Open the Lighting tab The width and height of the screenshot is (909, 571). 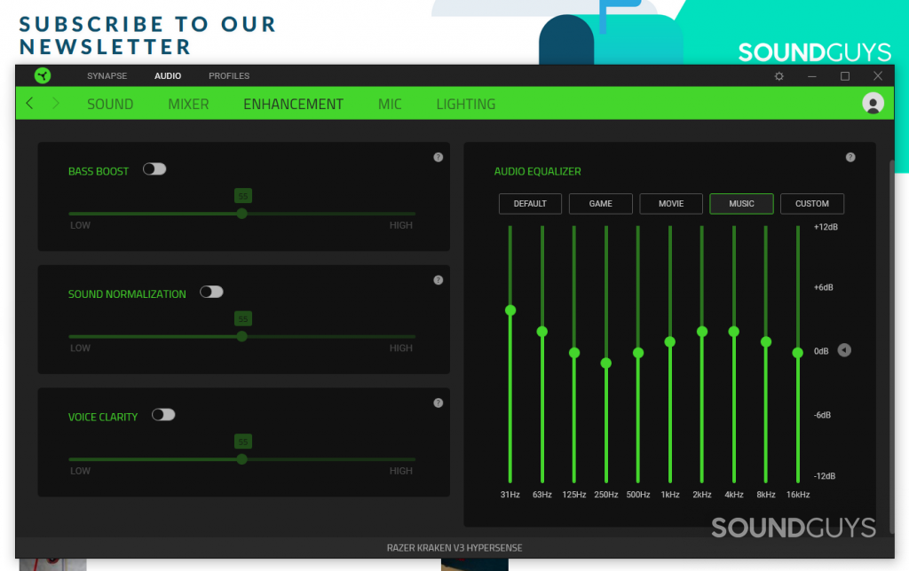click(466, 105)
